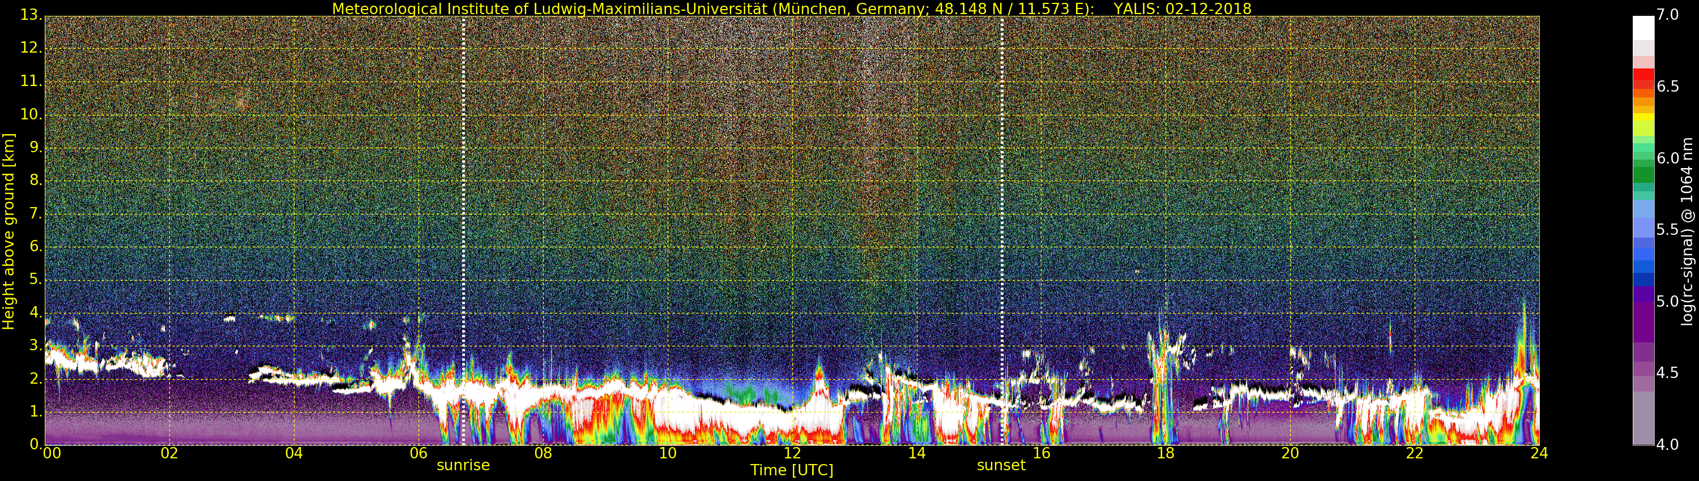Click the 'Time [UTC]' axis label

coord(792,470)
